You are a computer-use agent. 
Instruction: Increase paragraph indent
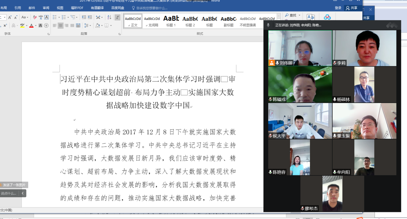coord(89,17)
